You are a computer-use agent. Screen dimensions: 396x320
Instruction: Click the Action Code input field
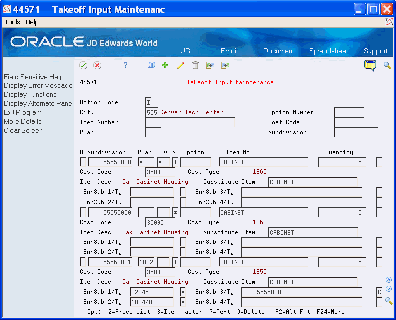click(x=148, y=102)
